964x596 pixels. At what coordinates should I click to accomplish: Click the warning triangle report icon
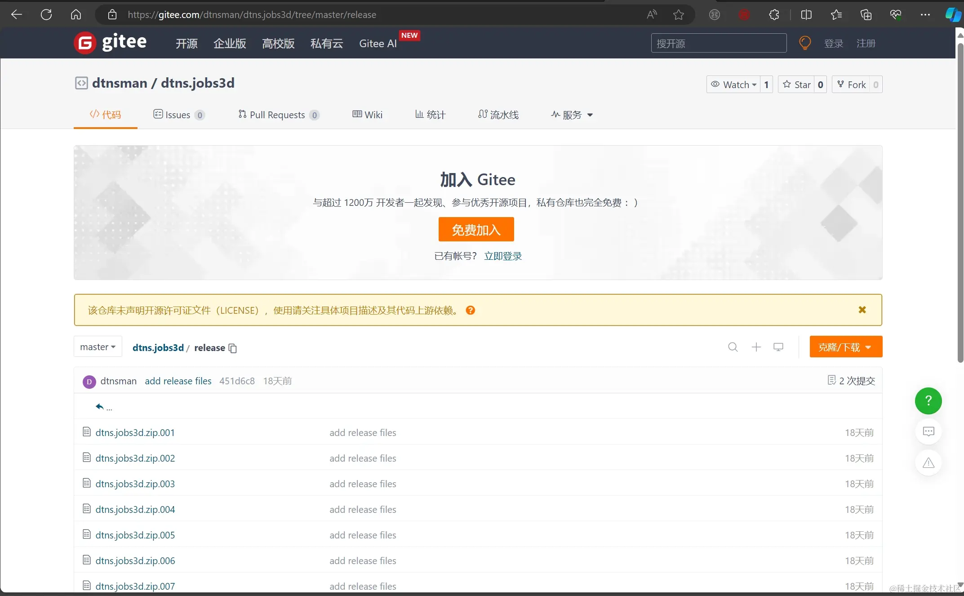click(928, 463)
